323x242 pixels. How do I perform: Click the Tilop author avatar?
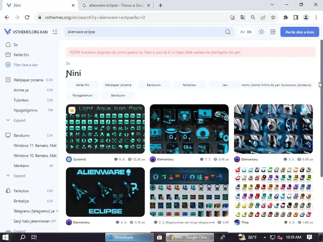(237, 222)
